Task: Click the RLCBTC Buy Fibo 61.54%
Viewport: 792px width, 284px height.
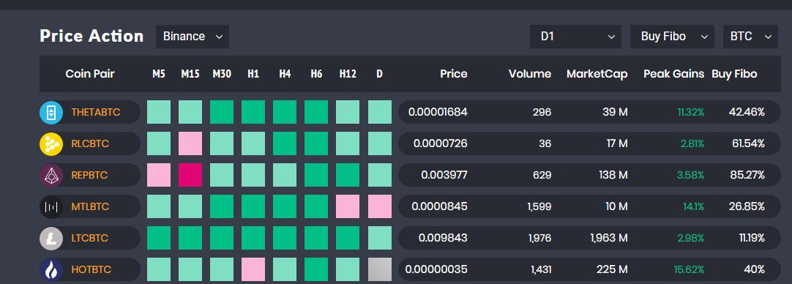Action: click(749, 143)
